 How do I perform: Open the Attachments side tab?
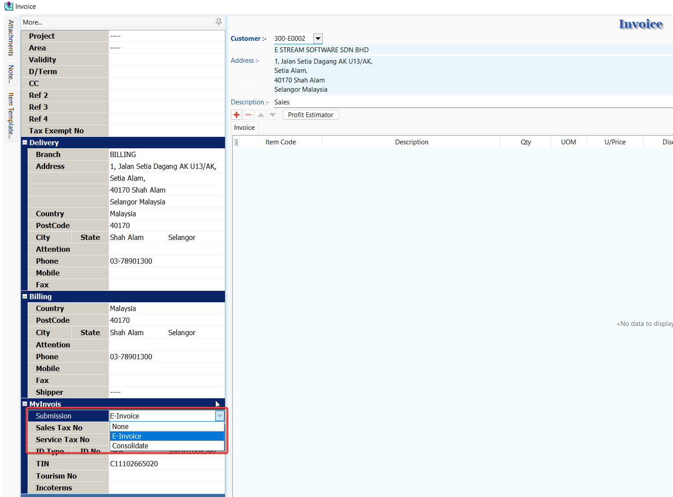(11, 38)
